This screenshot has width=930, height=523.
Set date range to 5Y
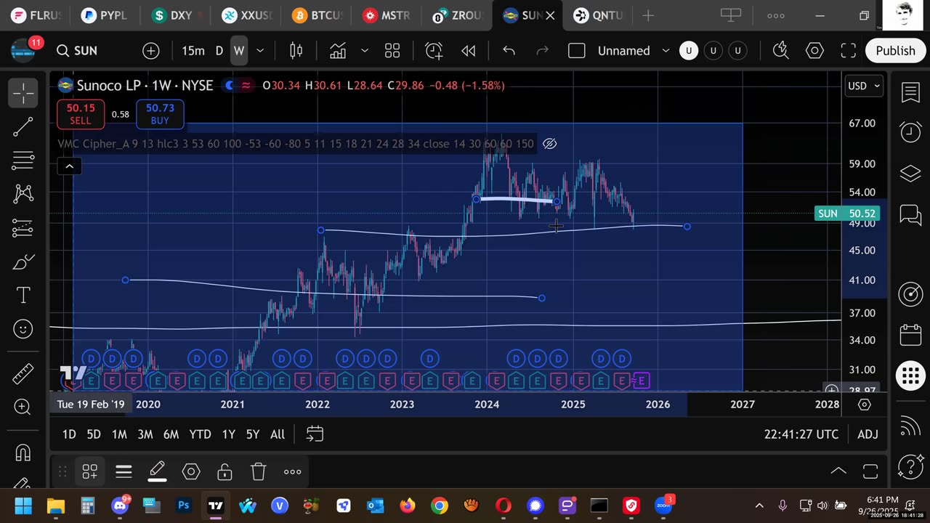click(252, 434)
